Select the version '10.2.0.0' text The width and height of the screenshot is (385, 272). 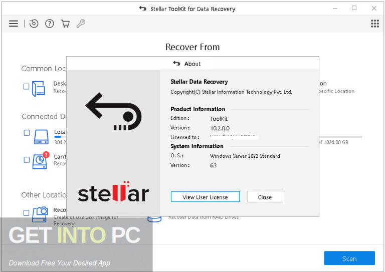220,128
